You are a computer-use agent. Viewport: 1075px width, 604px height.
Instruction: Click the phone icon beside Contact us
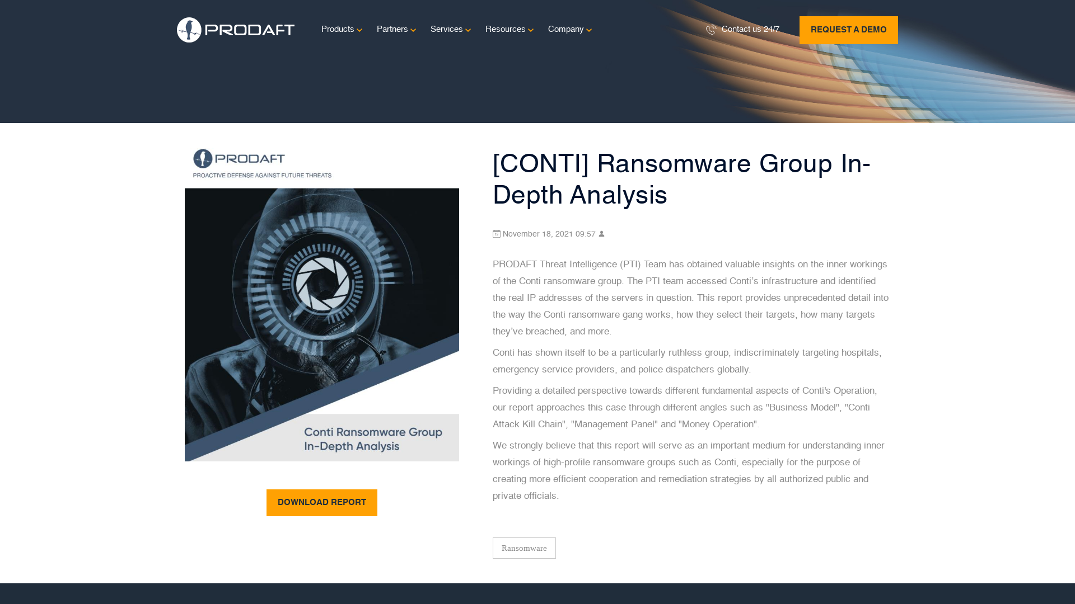[x=711, y=30]
